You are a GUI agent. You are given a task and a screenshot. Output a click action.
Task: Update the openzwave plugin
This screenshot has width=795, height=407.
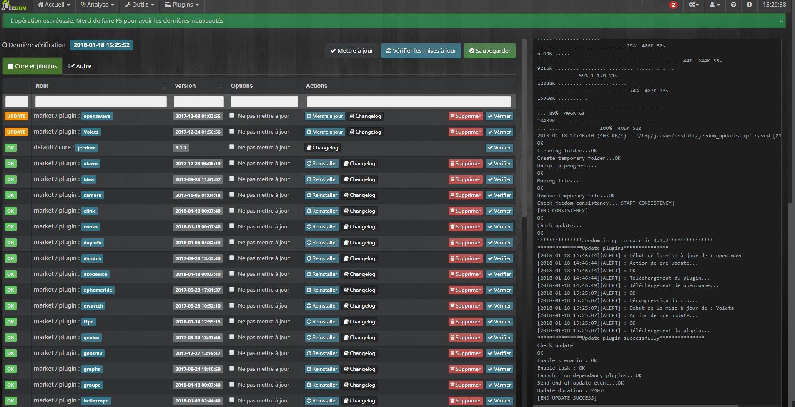325,116
